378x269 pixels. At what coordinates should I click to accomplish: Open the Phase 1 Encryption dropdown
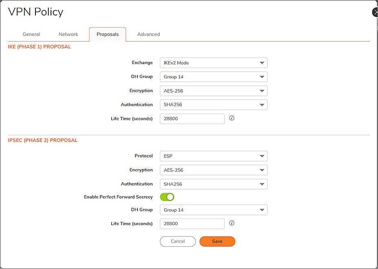213,90
